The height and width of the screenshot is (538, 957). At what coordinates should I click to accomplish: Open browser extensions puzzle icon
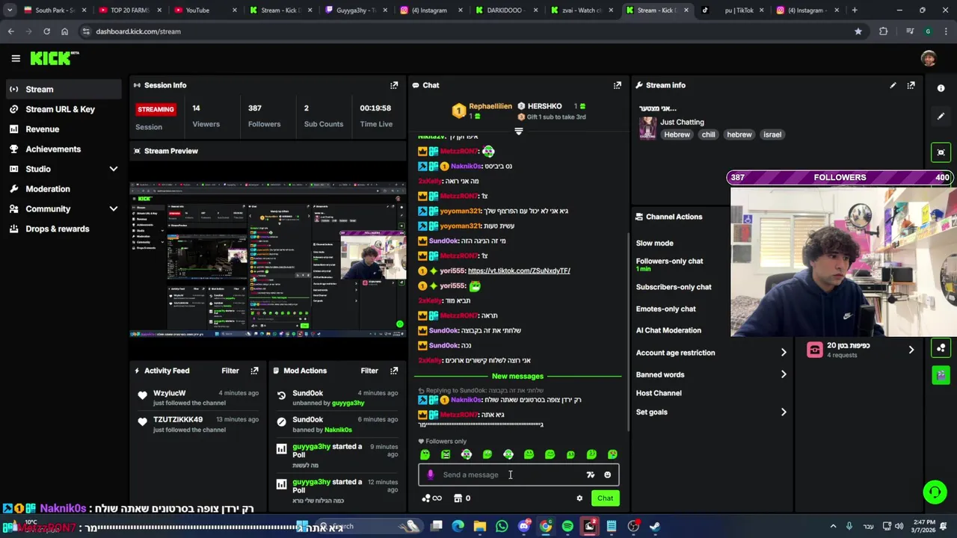click(884, 31)
